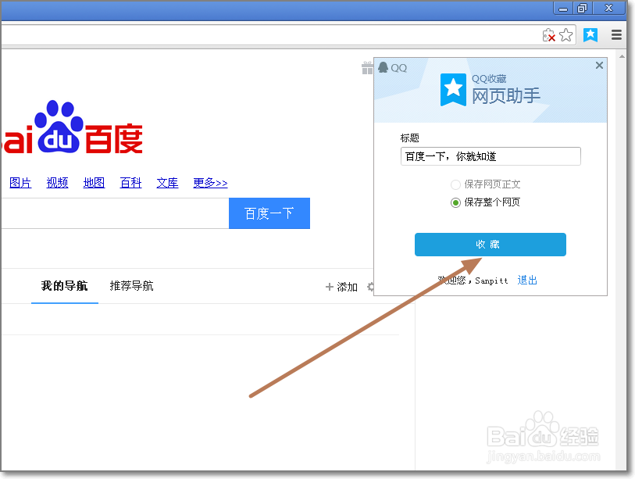Viewport: 635px width, 479px height.
Task: Open the 更多>> link
Action: pyautogui.click(x=210, y=183)
